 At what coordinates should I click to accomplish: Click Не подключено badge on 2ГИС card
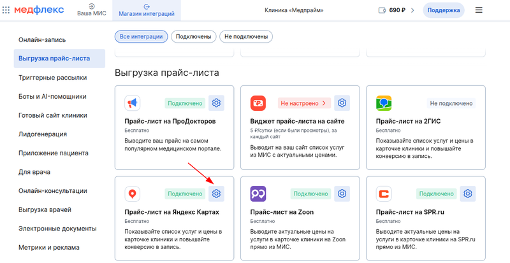(x=451, y=103)
